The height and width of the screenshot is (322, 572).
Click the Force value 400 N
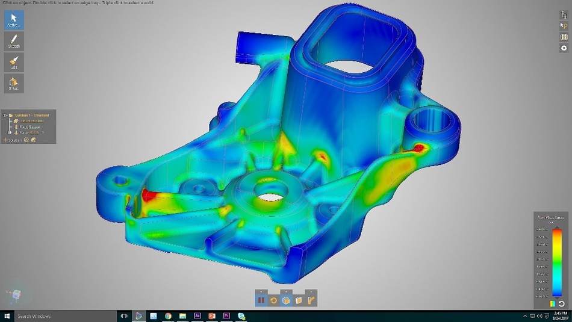[x=34, y=133]
